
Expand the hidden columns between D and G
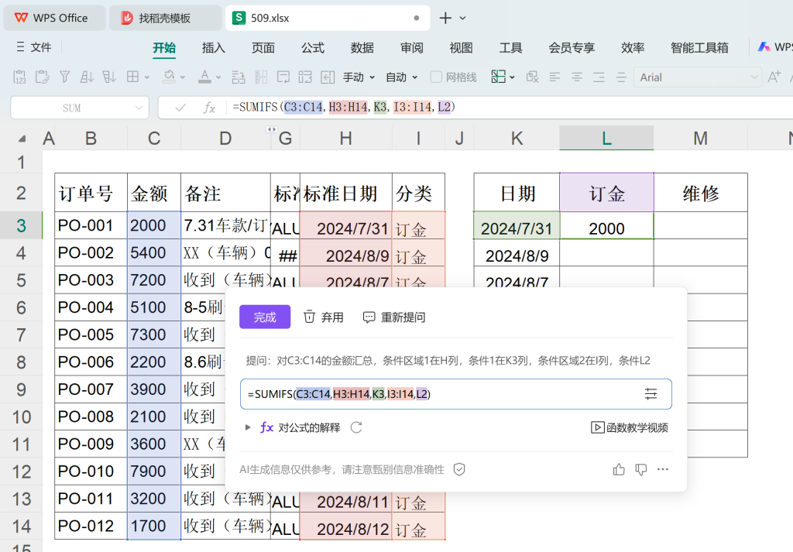click(272, 129)
